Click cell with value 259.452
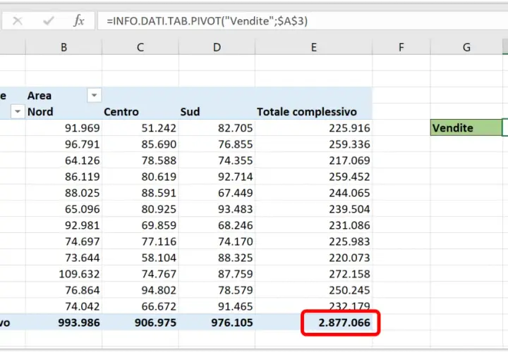 point(313,177)
